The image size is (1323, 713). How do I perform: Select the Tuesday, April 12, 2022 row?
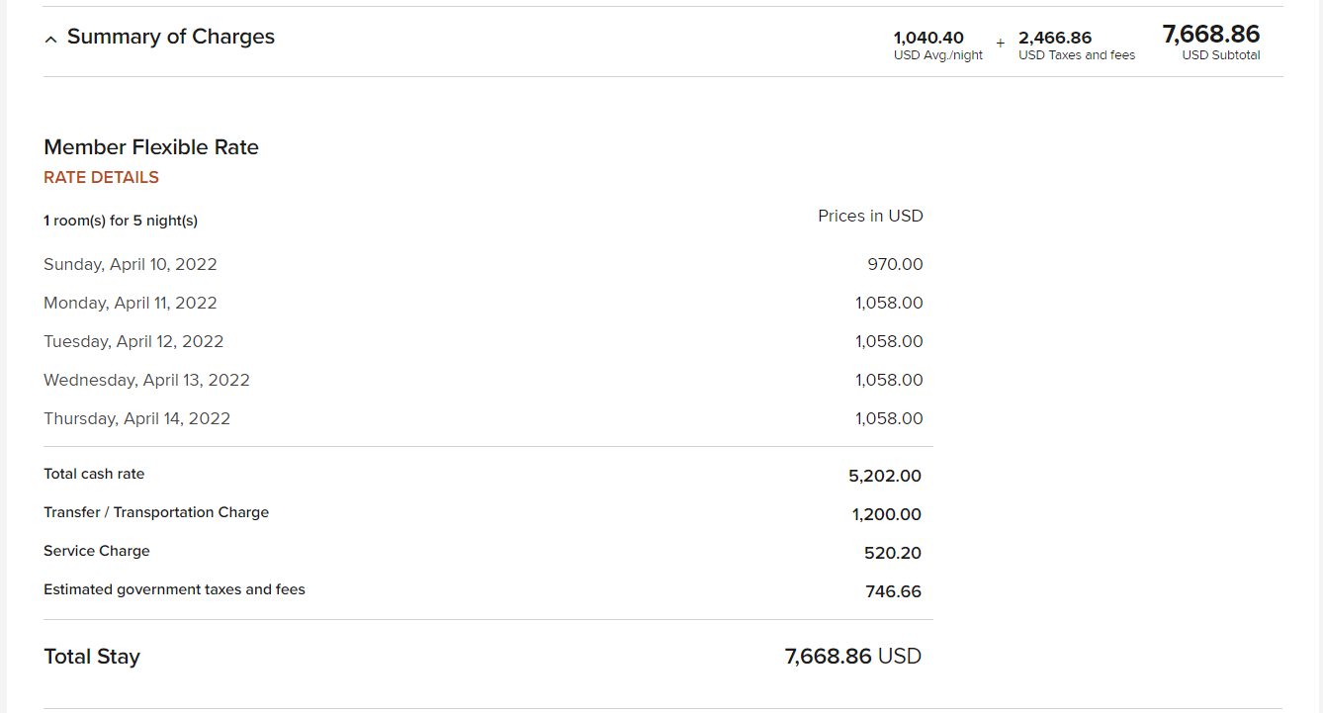[x=484, y=341]
